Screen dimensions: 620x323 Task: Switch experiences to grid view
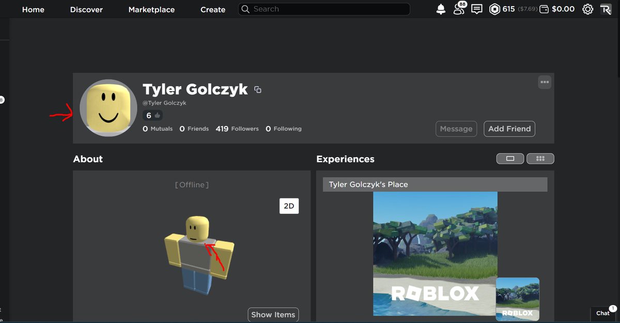[x=540, y=158]
